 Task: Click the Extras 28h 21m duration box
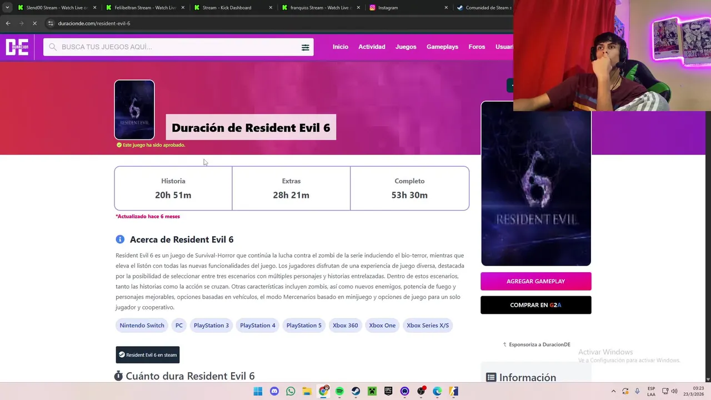click(291, 188)
